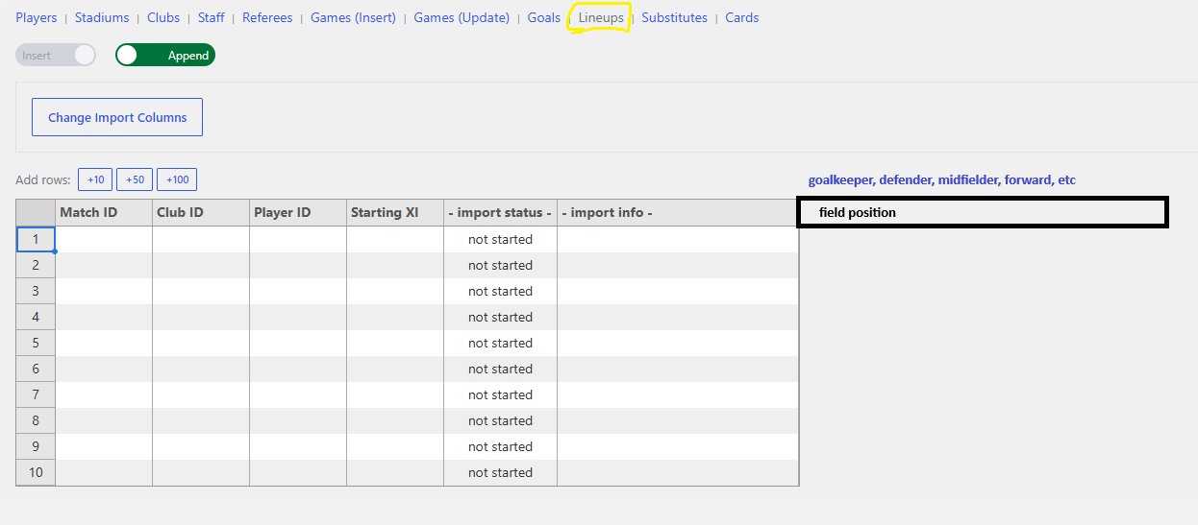Click Starting XI cell in row 1

click(395, 239)
